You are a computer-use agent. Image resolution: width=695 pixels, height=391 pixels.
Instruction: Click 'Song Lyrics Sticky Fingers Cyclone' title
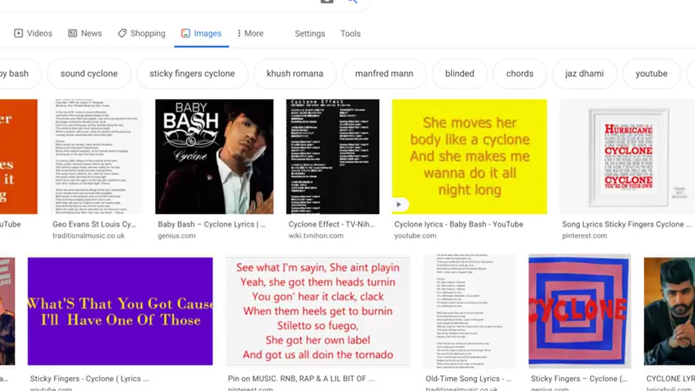tap(627, 224)
